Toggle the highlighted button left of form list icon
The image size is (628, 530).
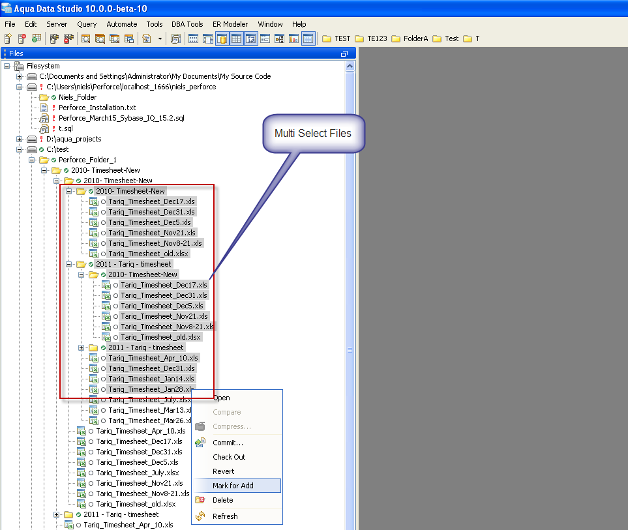coord(251,38)
